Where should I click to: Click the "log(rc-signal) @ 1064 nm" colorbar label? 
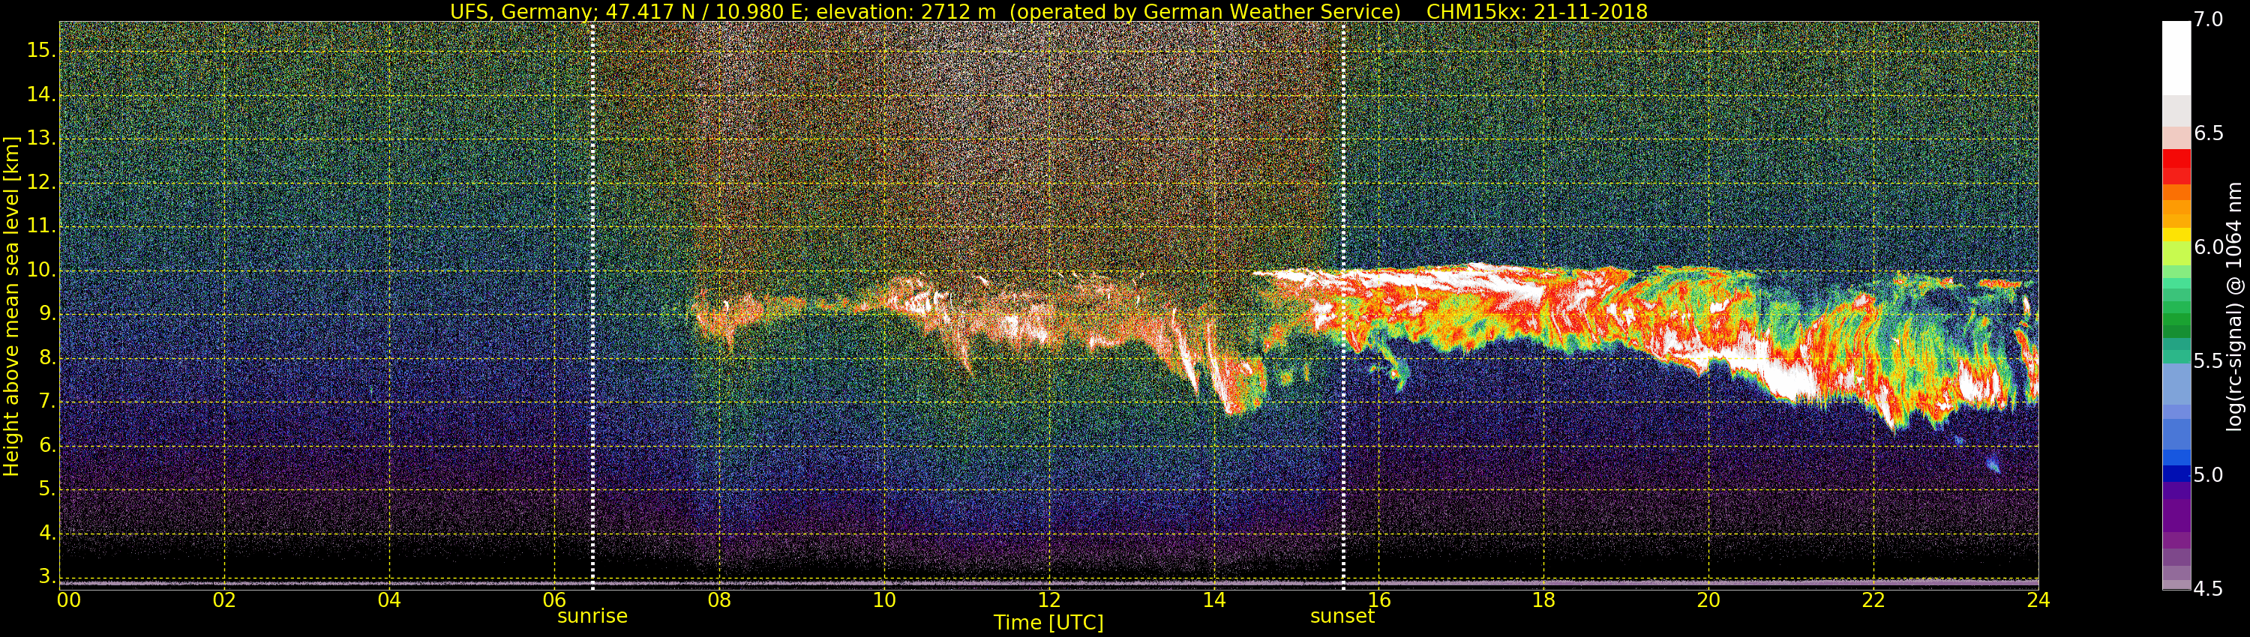click(x=2233, y=306)
